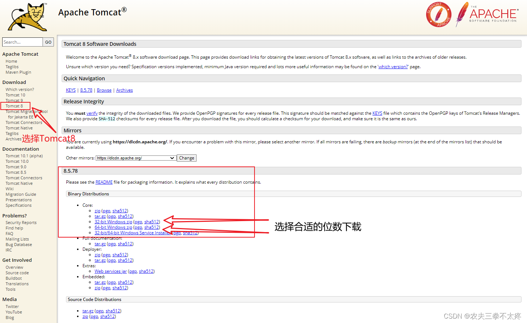Download 32-bit/64-bit Windows Service Installer
527x323 pixels.
[133, 233]
